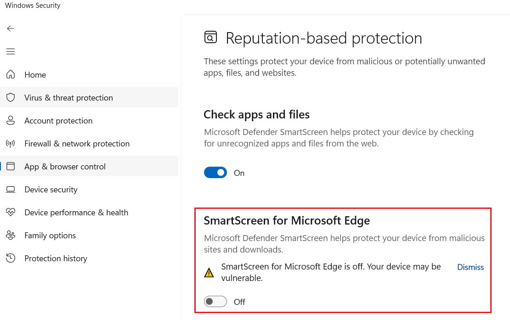Dismiss the SmartScreen warning
The image size is (510, 320).
470,267
